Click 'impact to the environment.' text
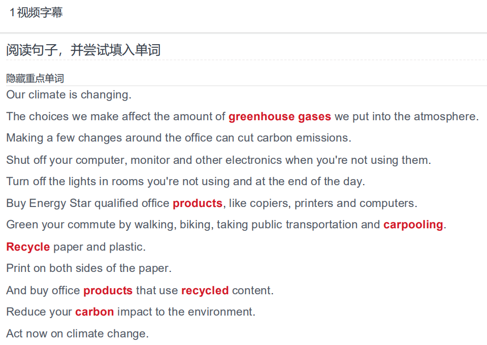 (186, 312)
